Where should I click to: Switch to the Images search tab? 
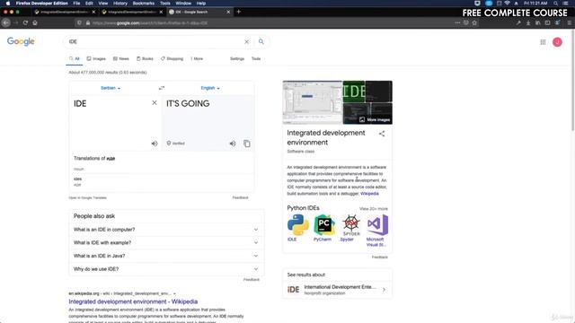click(x=96, y=58)
